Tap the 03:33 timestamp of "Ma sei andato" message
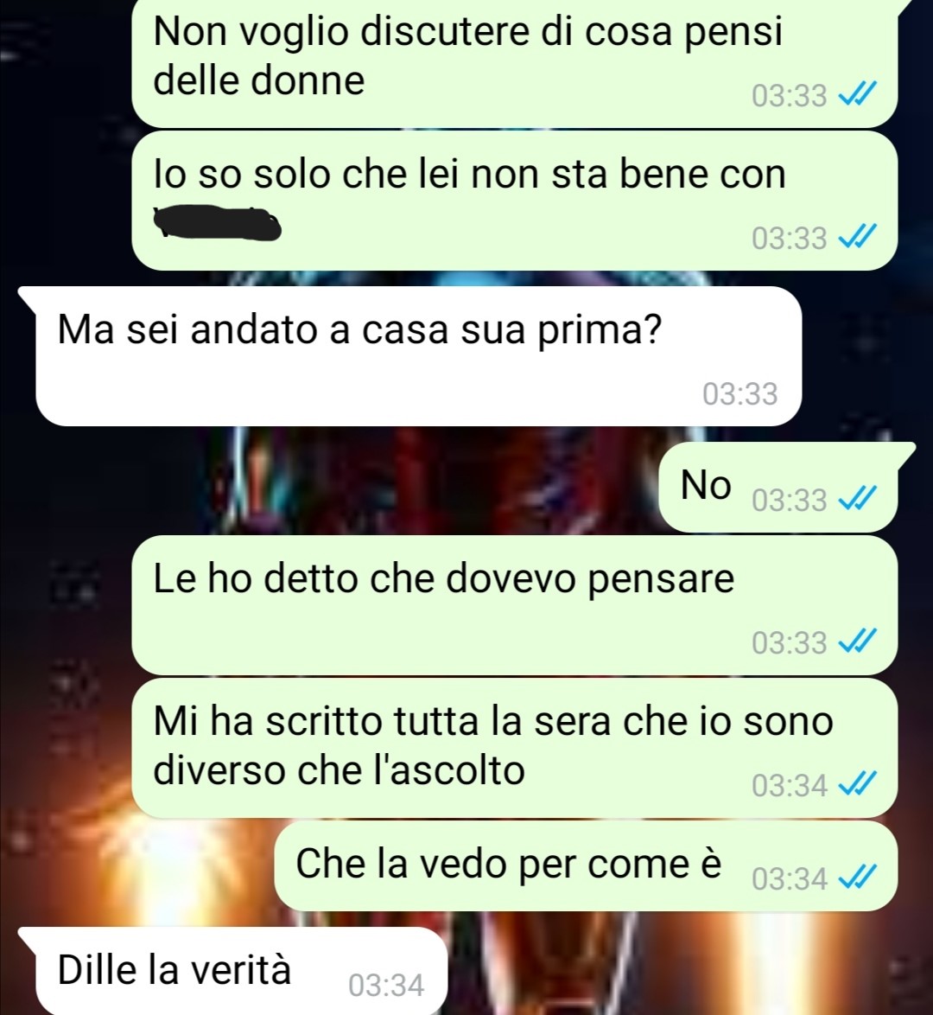The width and height of the screenshot is (933, 1015). click(x=739, y=393)
